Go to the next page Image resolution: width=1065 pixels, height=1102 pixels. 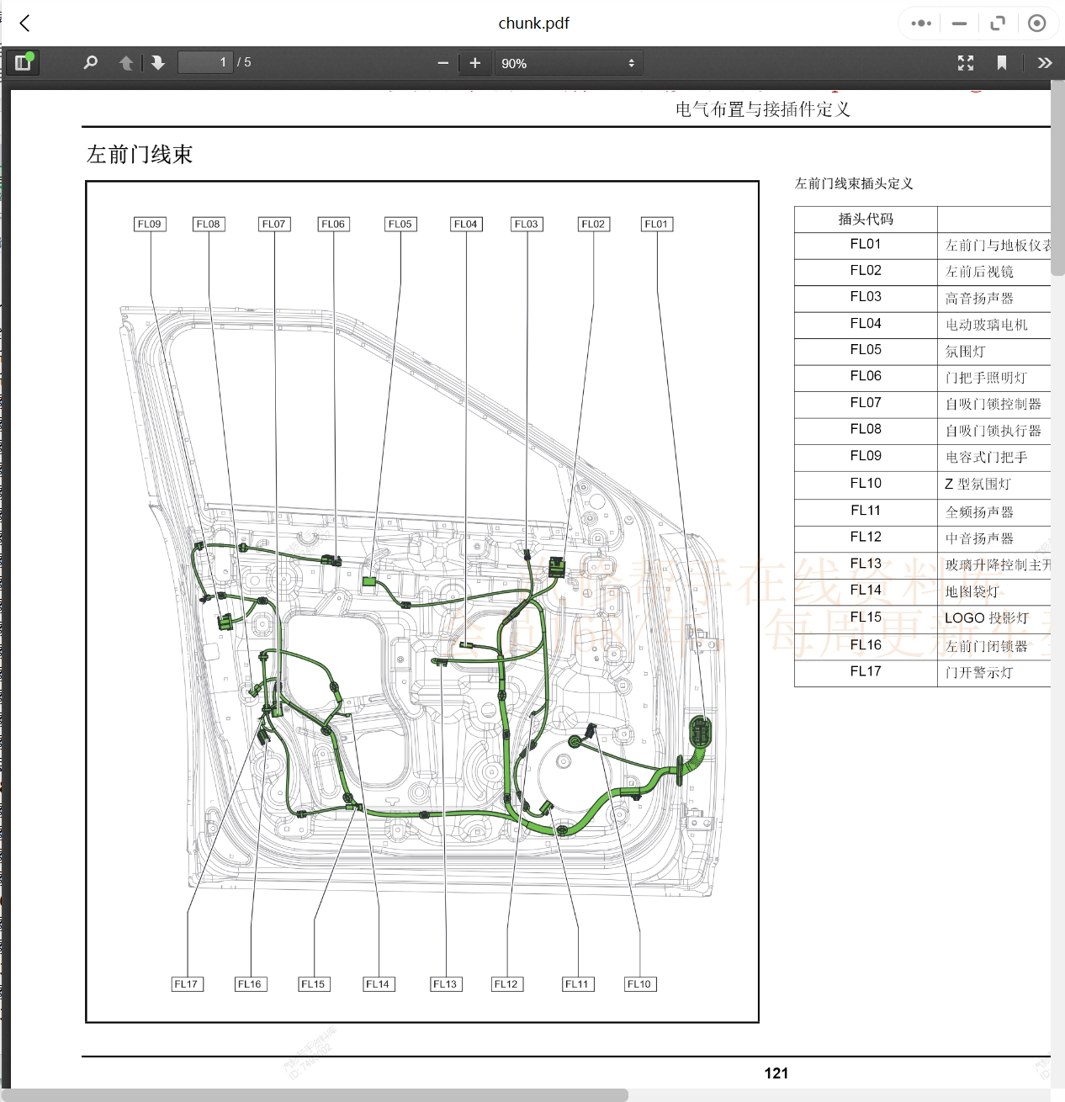tap(158, 63)
